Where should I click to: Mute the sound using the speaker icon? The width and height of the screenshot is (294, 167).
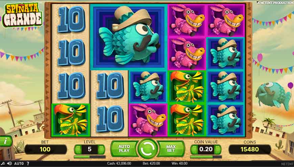[9, 164]
